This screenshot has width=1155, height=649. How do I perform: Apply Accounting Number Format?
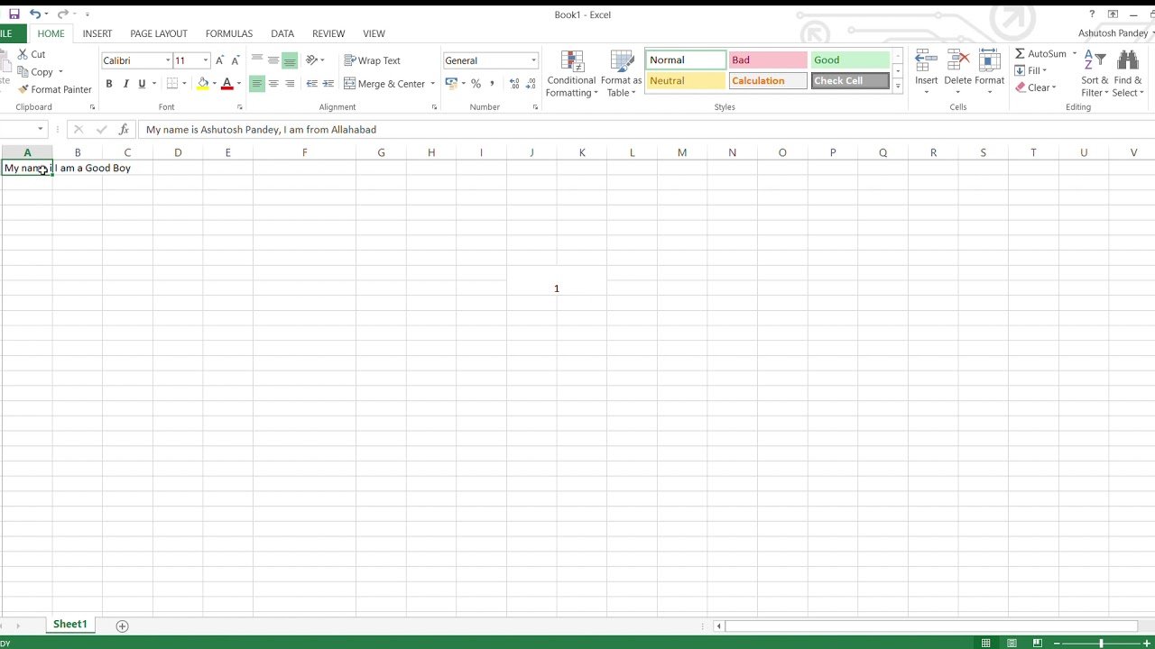coord(451,84)
